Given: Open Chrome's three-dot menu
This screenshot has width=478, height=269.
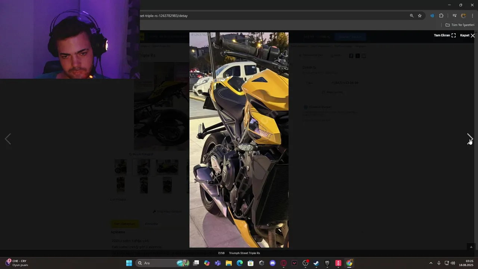Looking at the screenshot, I should pyautogui.click(x=472, y=16).
